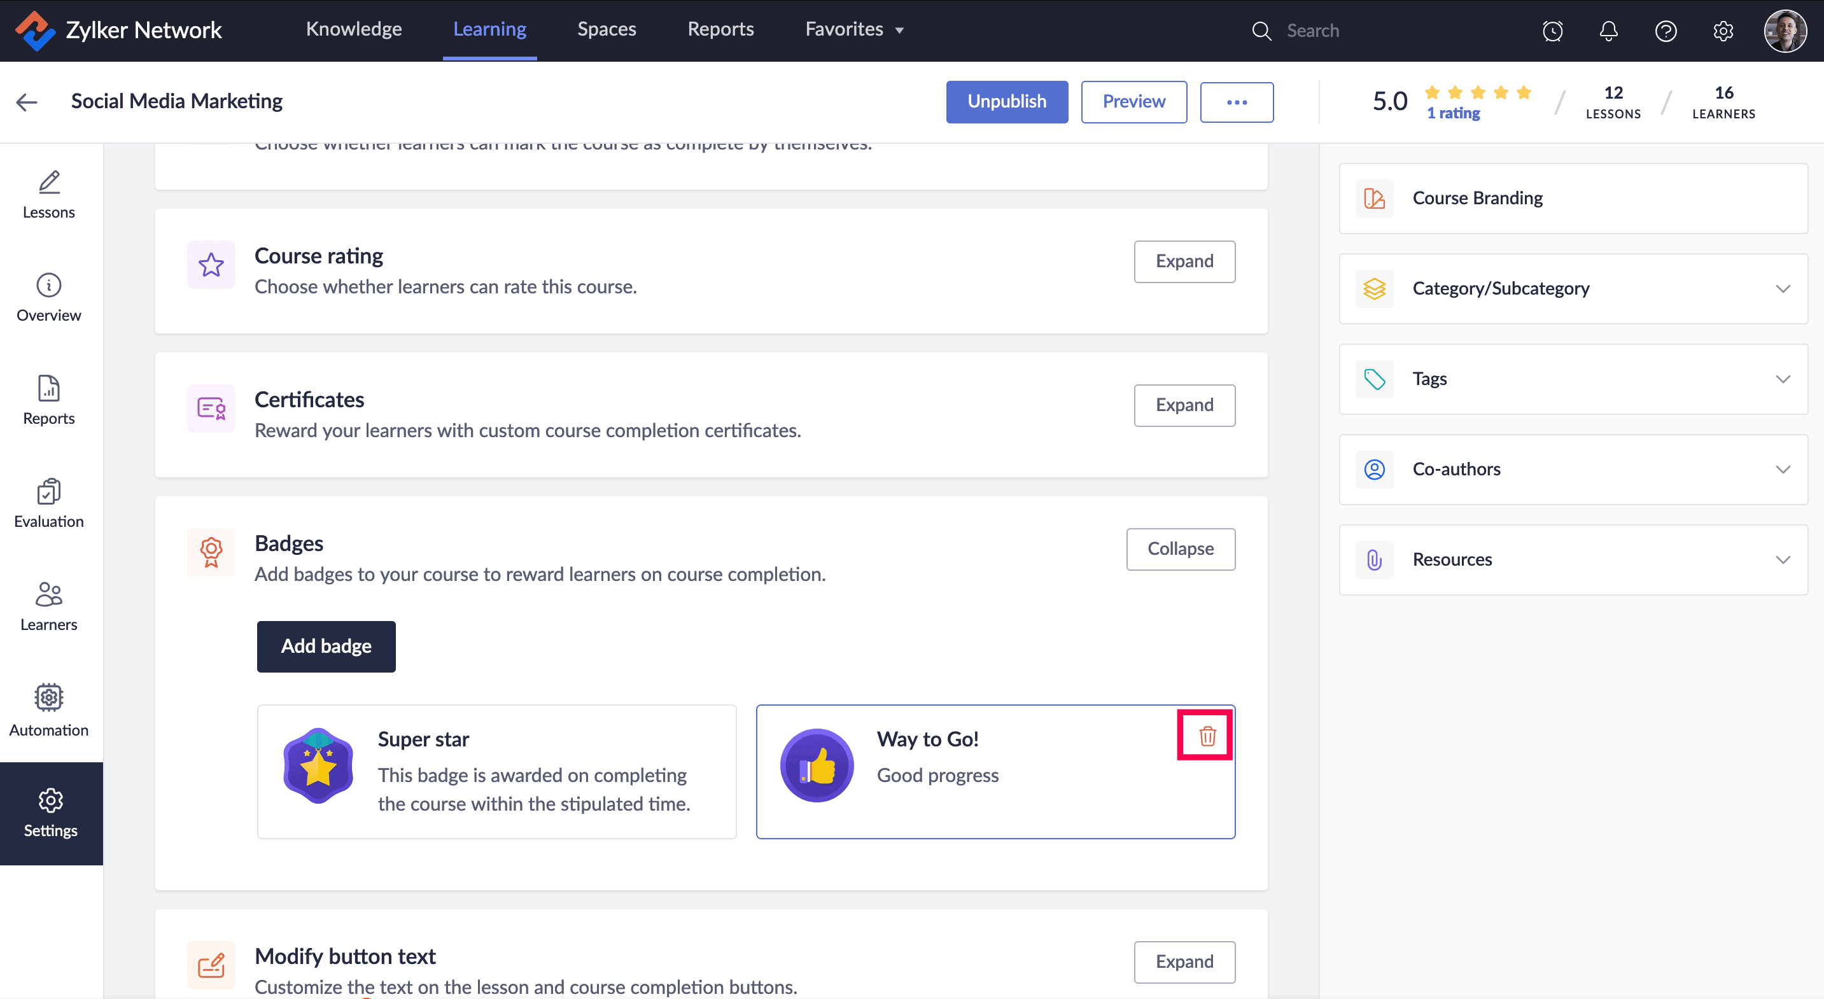The height and width of the screenshot is (999, 1824).
Task: Click the back arrow beside course title
Action: tap(27, 102)
